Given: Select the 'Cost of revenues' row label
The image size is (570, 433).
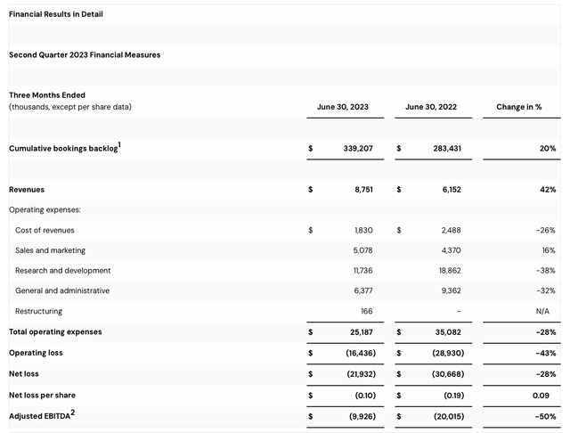Looking at the screenshot, I should pyautogui.click(x=45, y=230).
